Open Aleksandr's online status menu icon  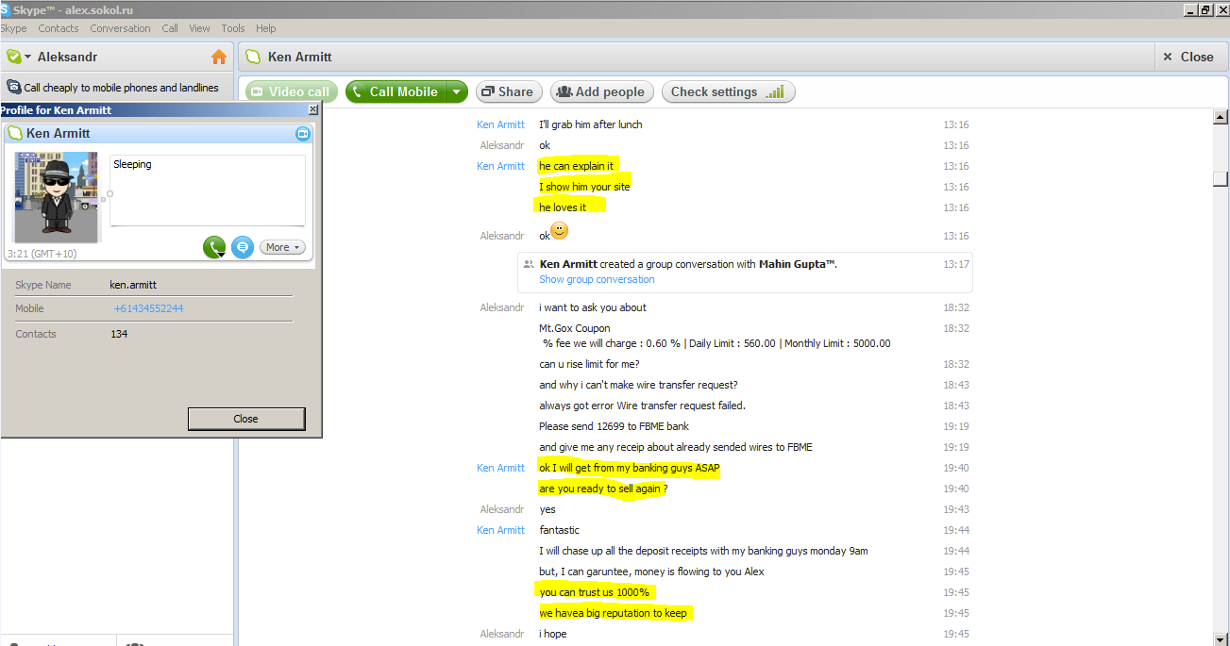pos(18,57)
